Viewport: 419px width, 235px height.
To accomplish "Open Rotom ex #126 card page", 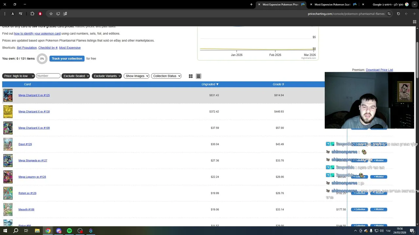I will point(27,193).
